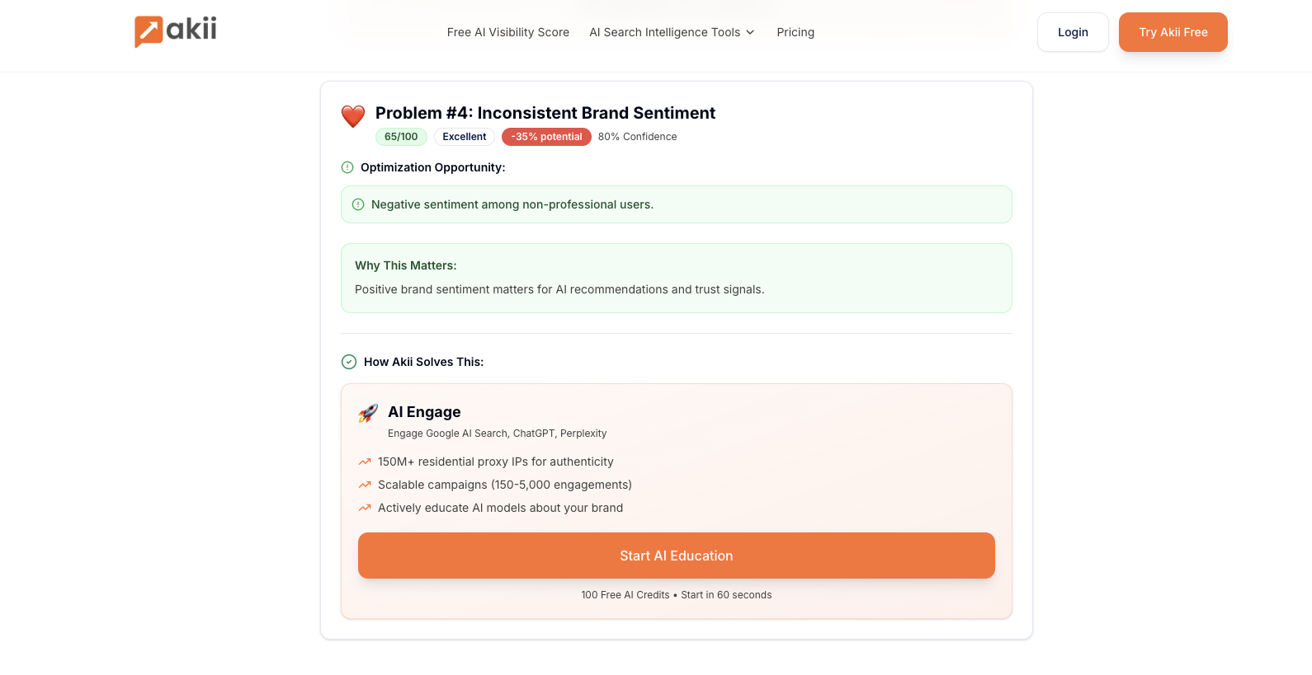Open the Pricing page
Viewport: 1312px width, 675px height.
pos(795,32)
